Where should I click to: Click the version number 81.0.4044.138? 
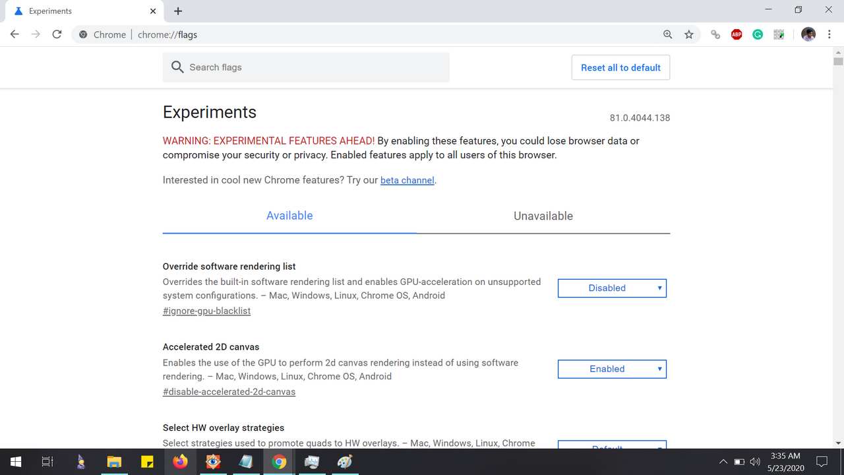pos(640,118)
